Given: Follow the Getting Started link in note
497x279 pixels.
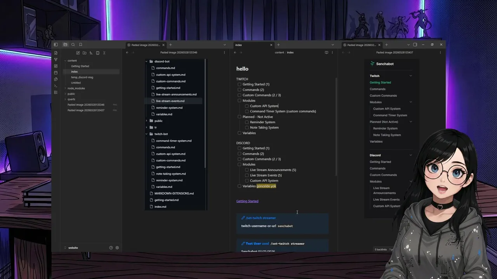Looking at the screenshot, I should click(247, 201).
